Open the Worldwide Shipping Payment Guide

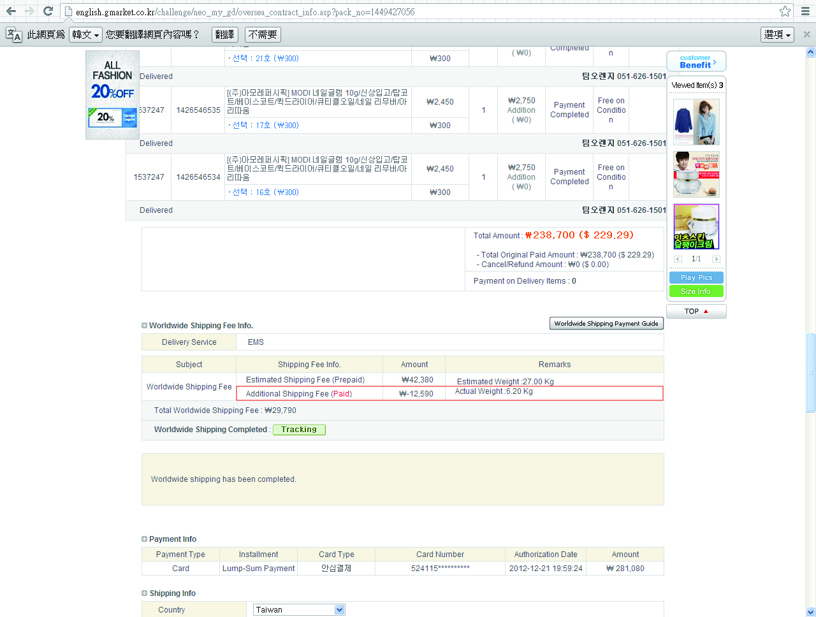tap(606, 324)
